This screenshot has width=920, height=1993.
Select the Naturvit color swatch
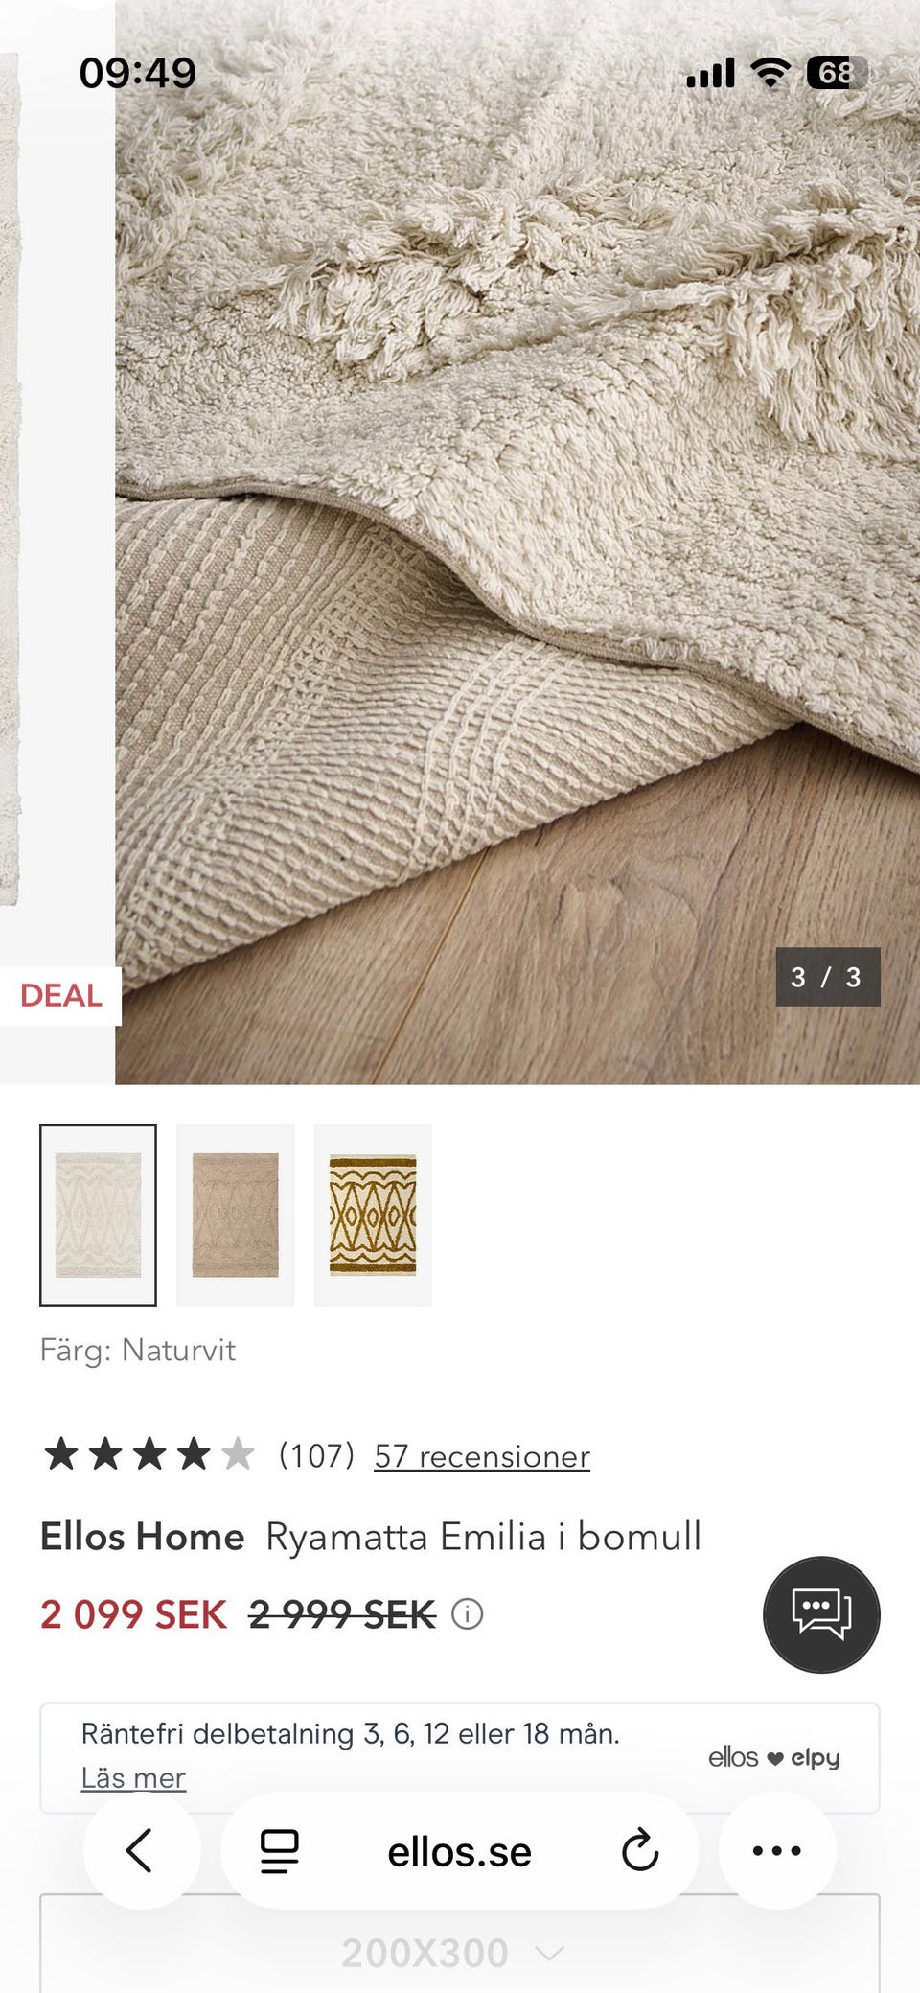point(98,1215)
